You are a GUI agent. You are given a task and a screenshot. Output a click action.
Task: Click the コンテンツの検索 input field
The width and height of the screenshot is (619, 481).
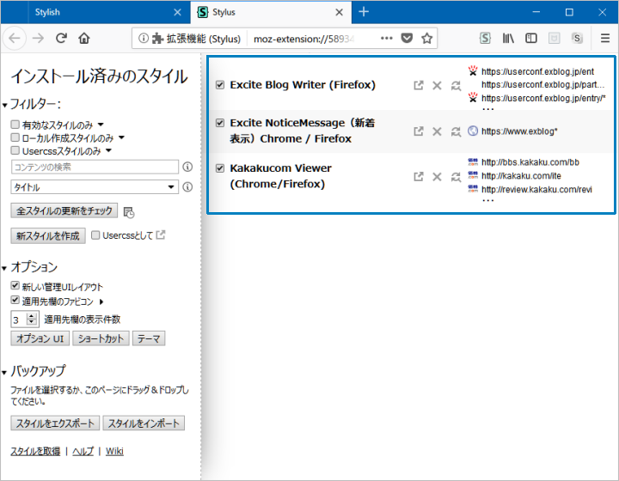point(95,167)
